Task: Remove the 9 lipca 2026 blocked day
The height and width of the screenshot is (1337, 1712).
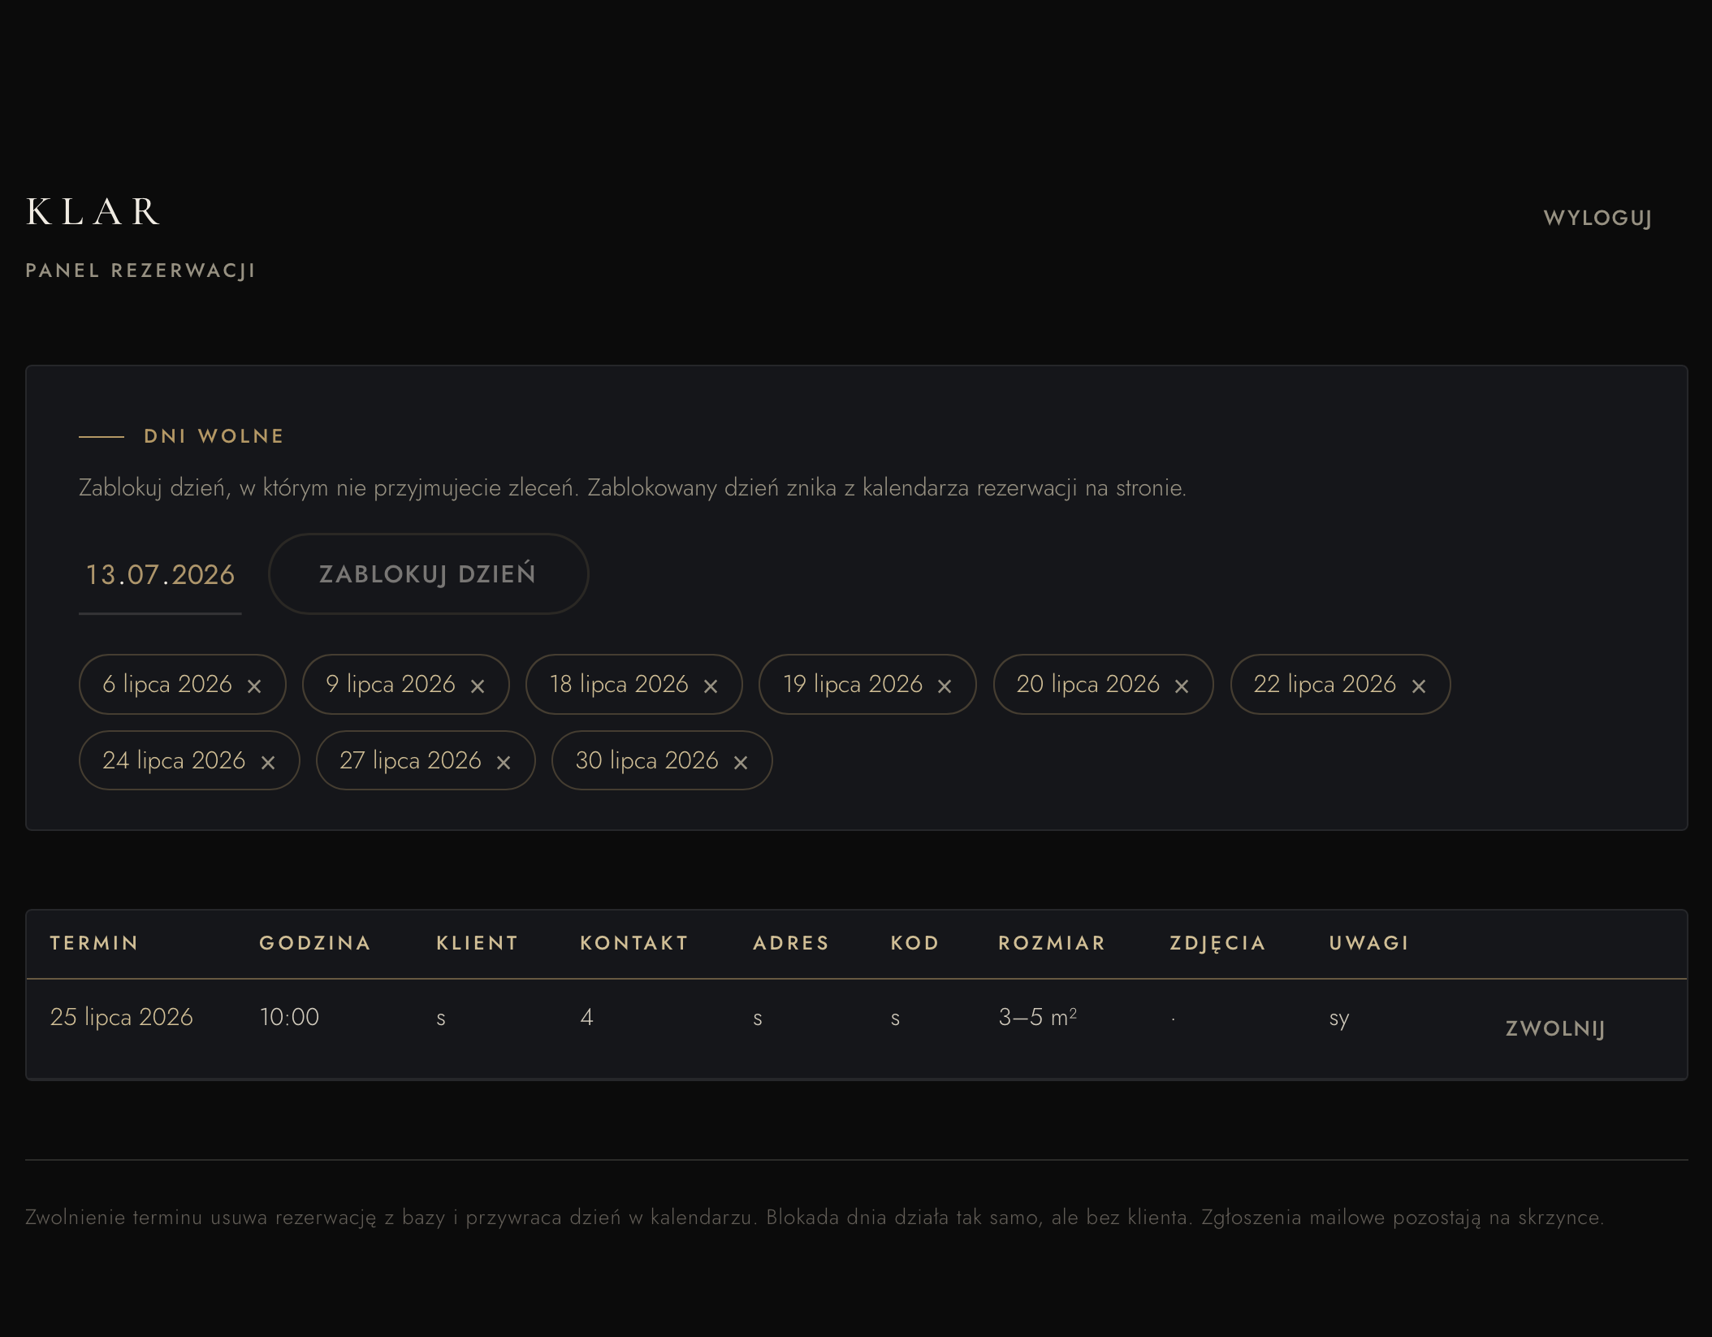Action: click(478, 686)
